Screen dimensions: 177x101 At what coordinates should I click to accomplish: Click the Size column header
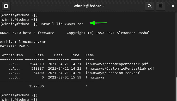(40, 55)
